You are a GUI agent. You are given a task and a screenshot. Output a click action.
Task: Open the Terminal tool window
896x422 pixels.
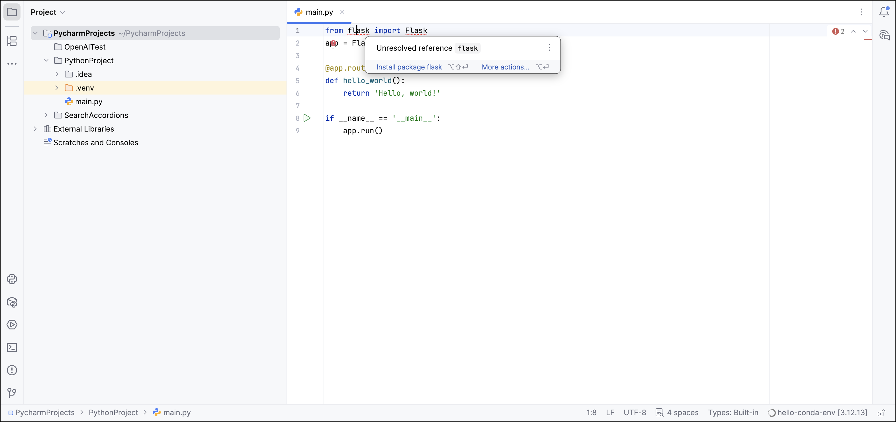tap(12, 347)
